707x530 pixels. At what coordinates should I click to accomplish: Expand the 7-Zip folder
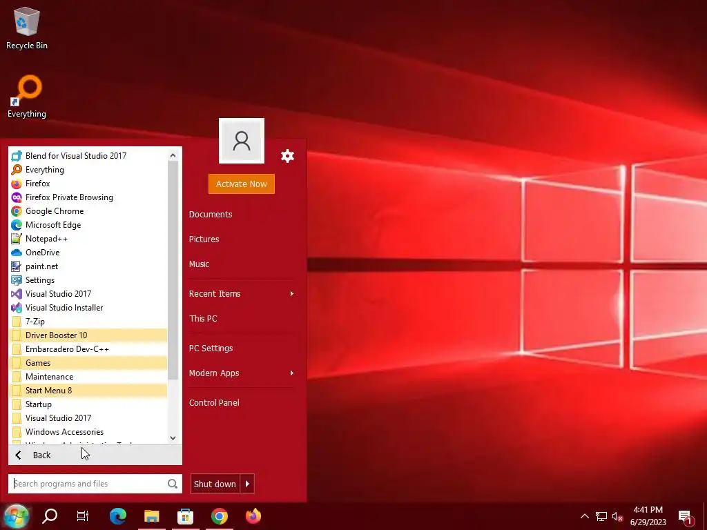pyautogui.click(x=88, y=322)
